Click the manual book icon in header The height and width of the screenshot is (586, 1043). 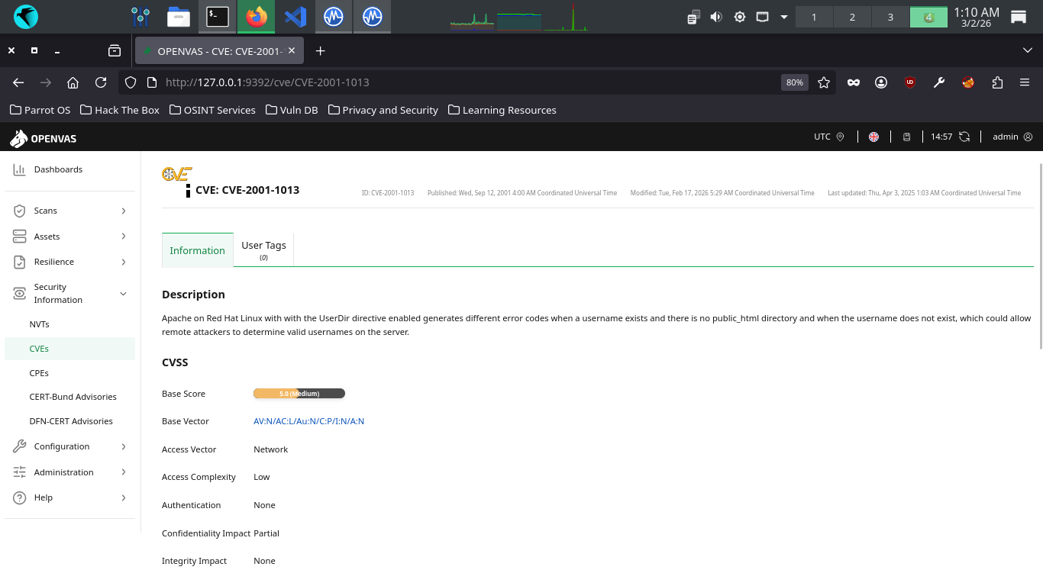pyautogui.click(x=906, y=137)
